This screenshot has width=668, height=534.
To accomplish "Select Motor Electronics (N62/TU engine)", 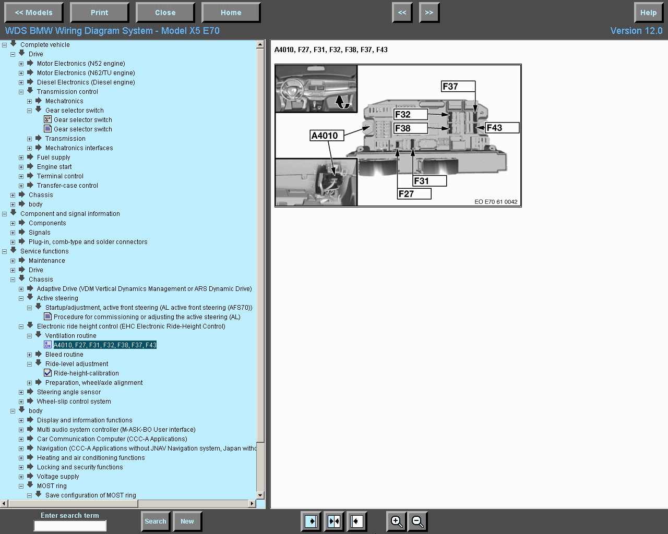I will [86, 73].
